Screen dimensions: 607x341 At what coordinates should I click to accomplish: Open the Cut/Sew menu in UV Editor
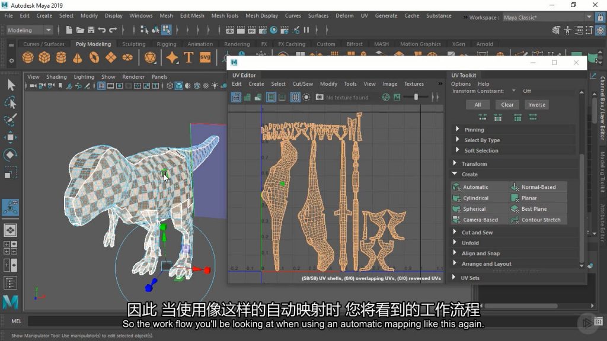point(303,84)
